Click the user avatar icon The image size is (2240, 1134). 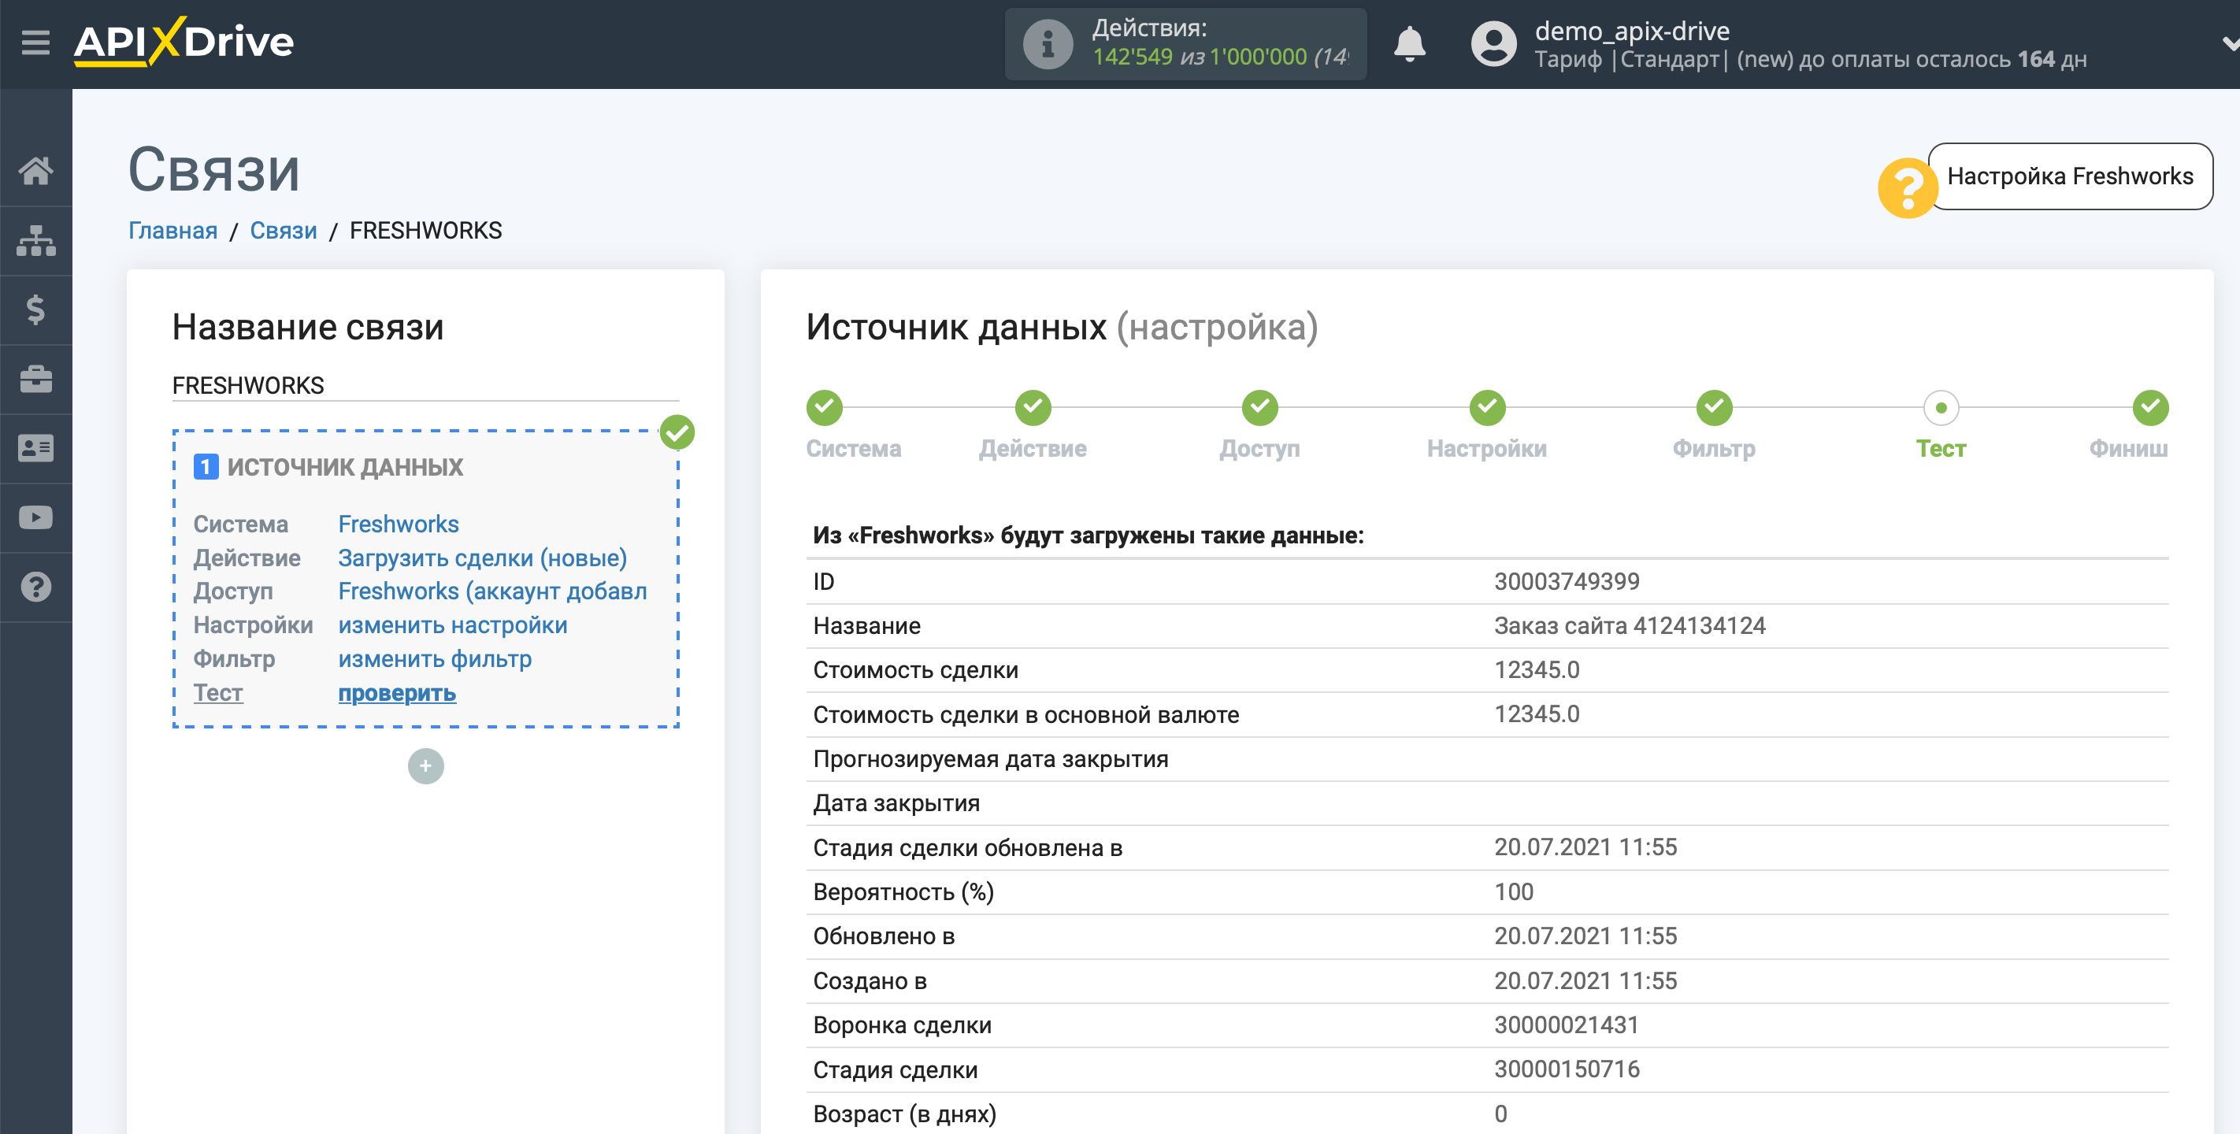click(1493, 43)
